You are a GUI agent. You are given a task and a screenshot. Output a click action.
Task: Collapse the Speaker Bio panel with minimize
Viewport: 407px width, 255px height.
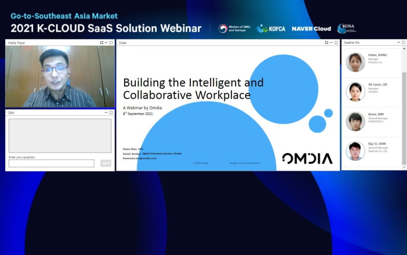(398, 43)
